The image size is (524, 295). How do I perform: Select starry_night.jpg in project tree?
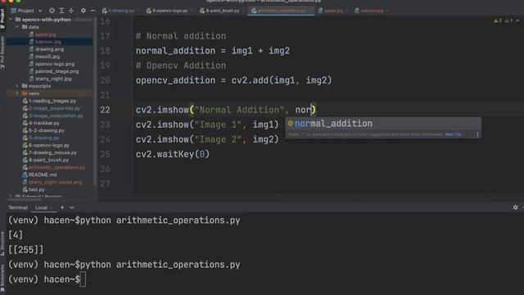tap(53, 79)
